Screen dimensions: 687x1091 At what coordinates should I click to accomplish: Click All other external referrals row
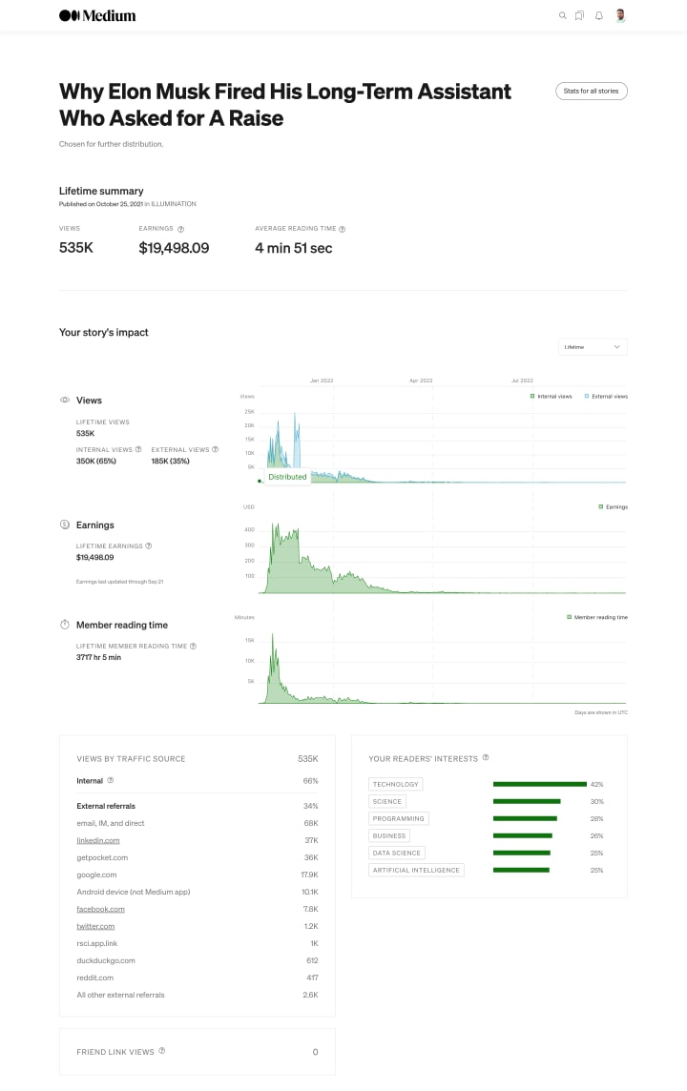(x=197, y=995)
